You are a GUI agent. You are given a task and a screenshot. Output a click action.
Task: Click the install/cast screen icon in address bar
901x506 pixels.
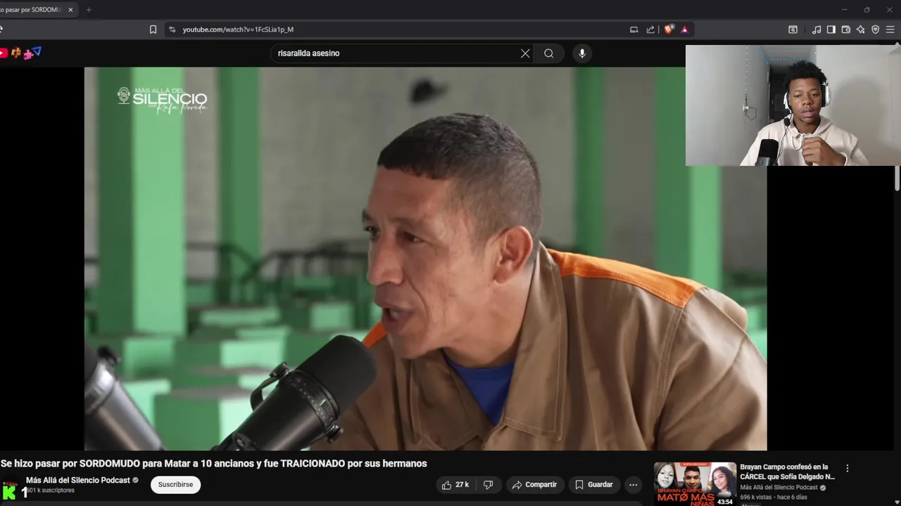click(634, 30)
